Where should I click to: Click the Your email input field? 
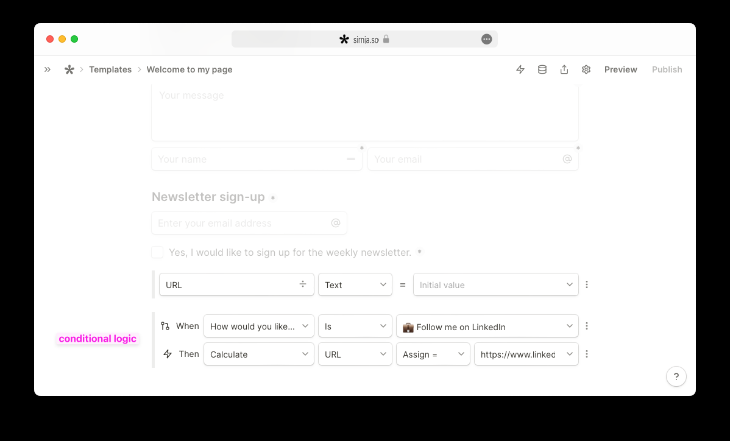click(473, 159)
